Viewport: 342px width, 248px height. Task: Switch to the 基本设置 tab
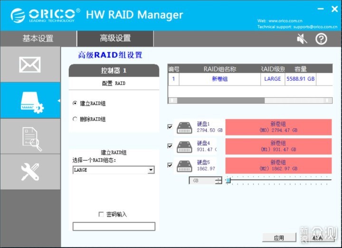click(38, 38)
